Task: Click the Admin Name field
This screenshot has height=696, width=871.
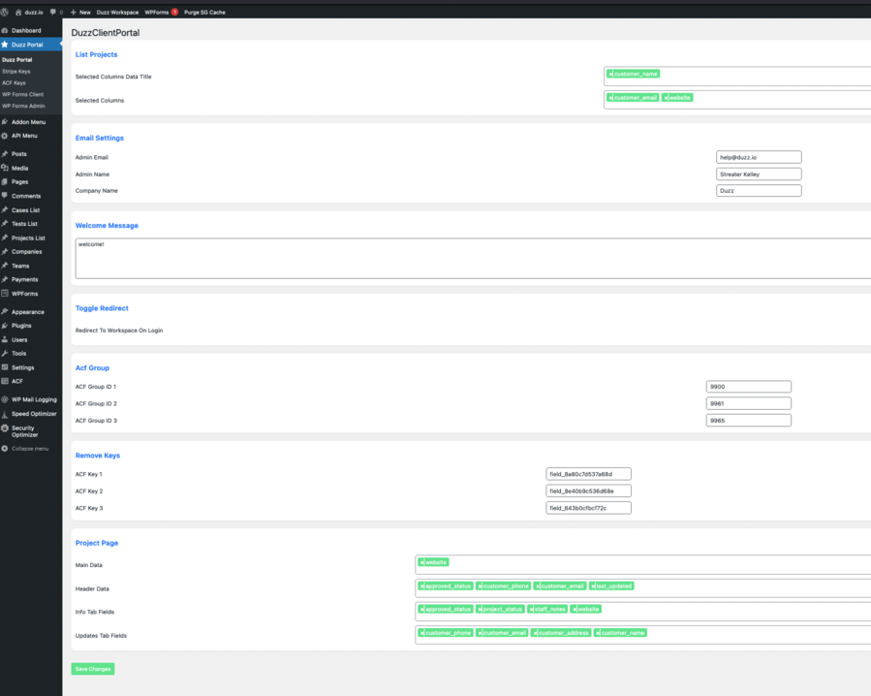Action: pyautogui.click(x=759, y=174)
